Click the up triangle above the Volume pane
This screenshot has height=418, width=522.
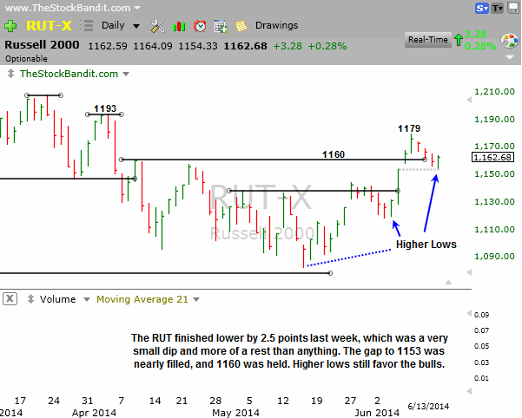[449, 282]
